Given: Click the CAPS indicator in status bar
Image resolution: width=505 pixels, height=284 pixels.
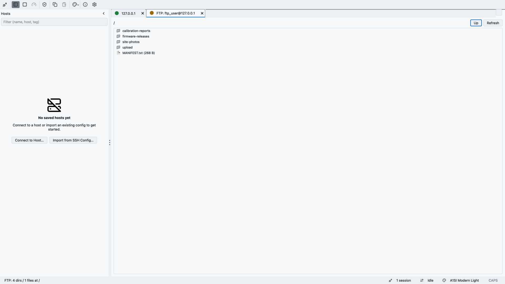Looking at the screenshot, I should point(493,280).
